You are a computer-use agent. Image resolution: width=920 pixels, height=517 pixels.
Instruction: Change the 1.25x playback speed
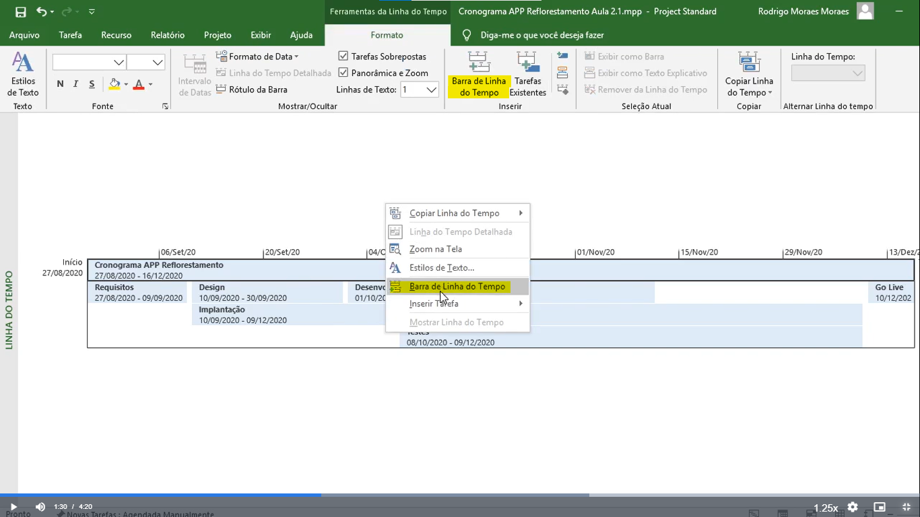tap(826, 508)
